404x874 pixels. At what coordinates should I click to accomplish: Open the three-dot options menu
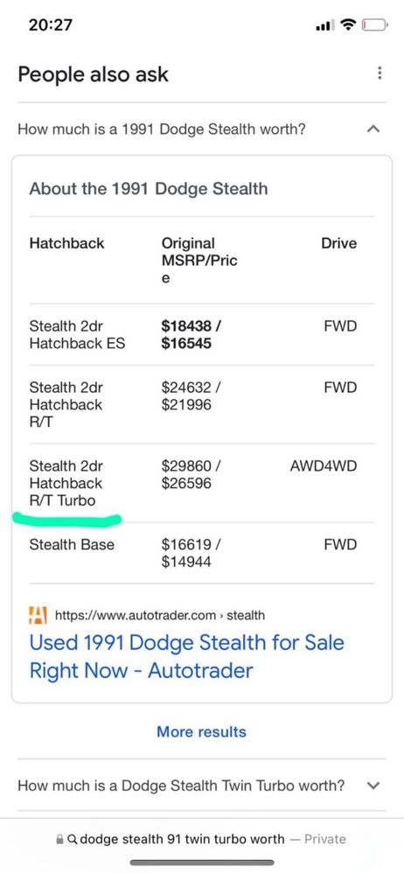pyautogui.click(x=380, y=73)
